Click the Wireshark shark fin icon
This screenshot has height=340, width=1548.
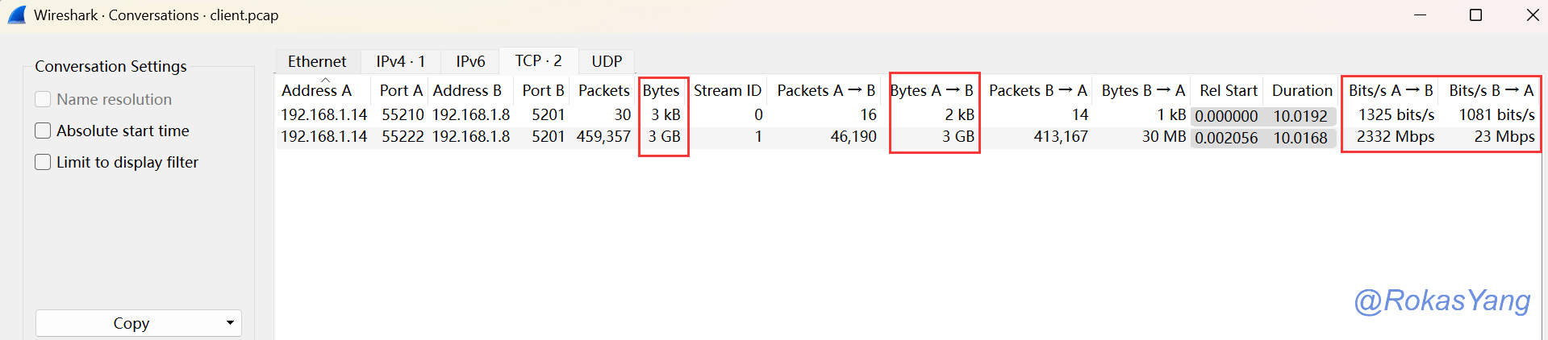click(x=16, y=15)
